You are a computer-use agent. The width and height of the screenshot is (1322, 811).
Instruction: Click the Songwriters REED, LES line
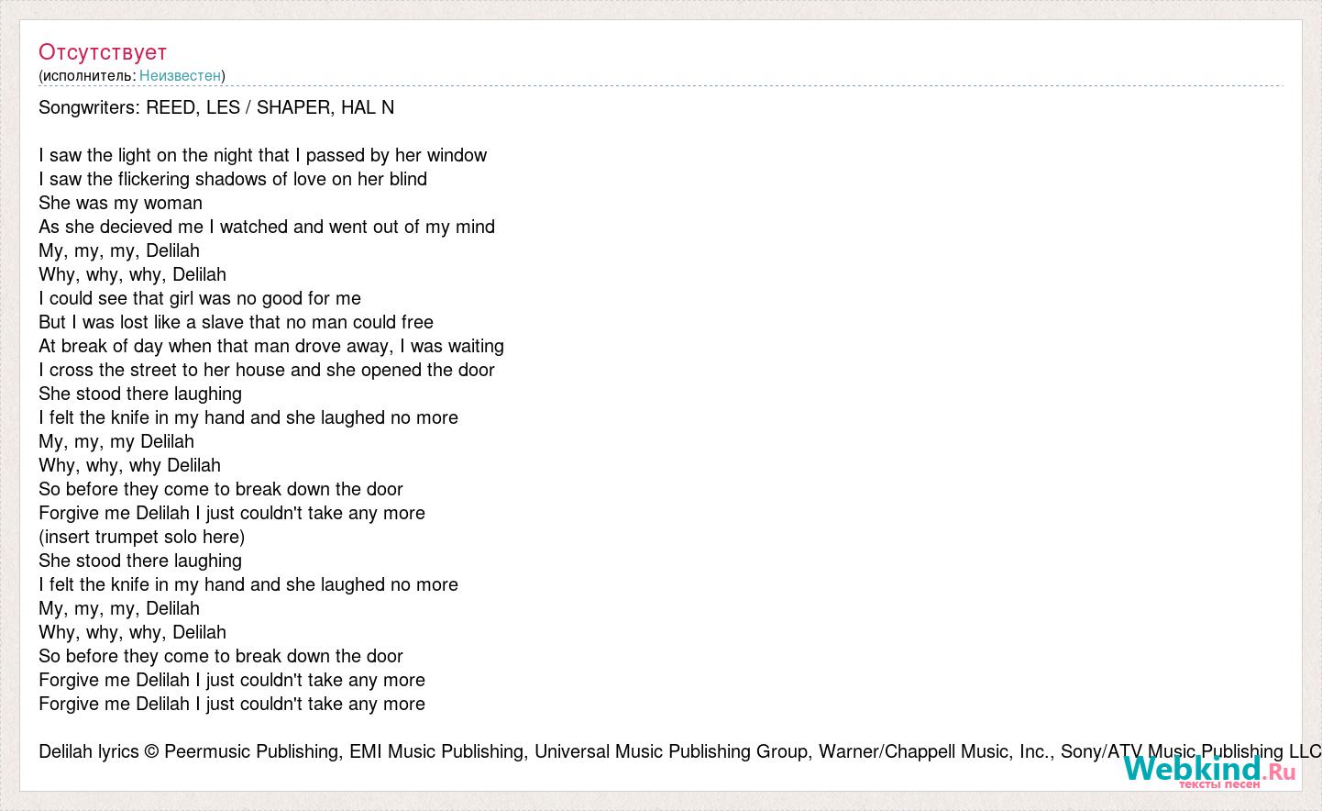point(216,107)
